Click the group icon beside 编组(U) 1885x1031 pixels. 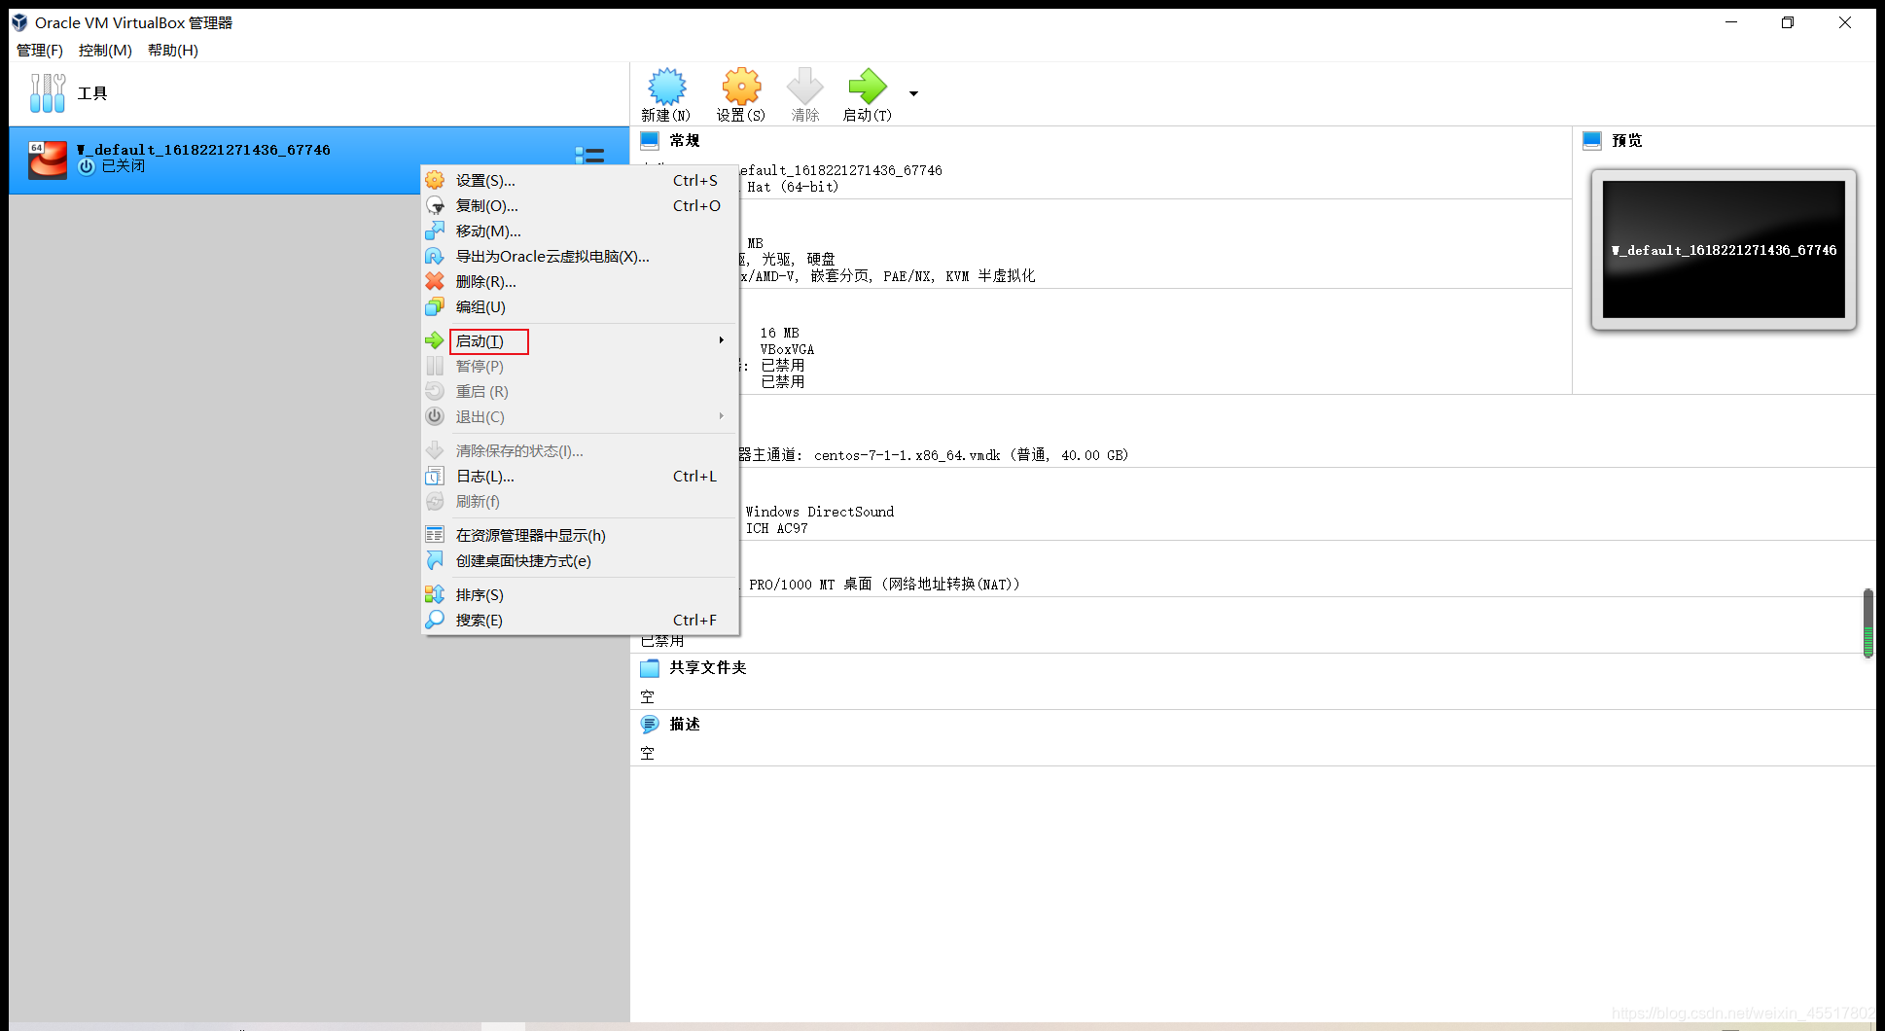pyautogui.click(x=435, y=306)
